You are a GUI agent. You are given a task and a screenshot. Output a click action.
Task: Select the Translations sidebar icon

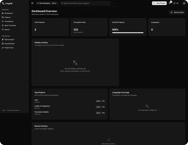click(3, 21)
